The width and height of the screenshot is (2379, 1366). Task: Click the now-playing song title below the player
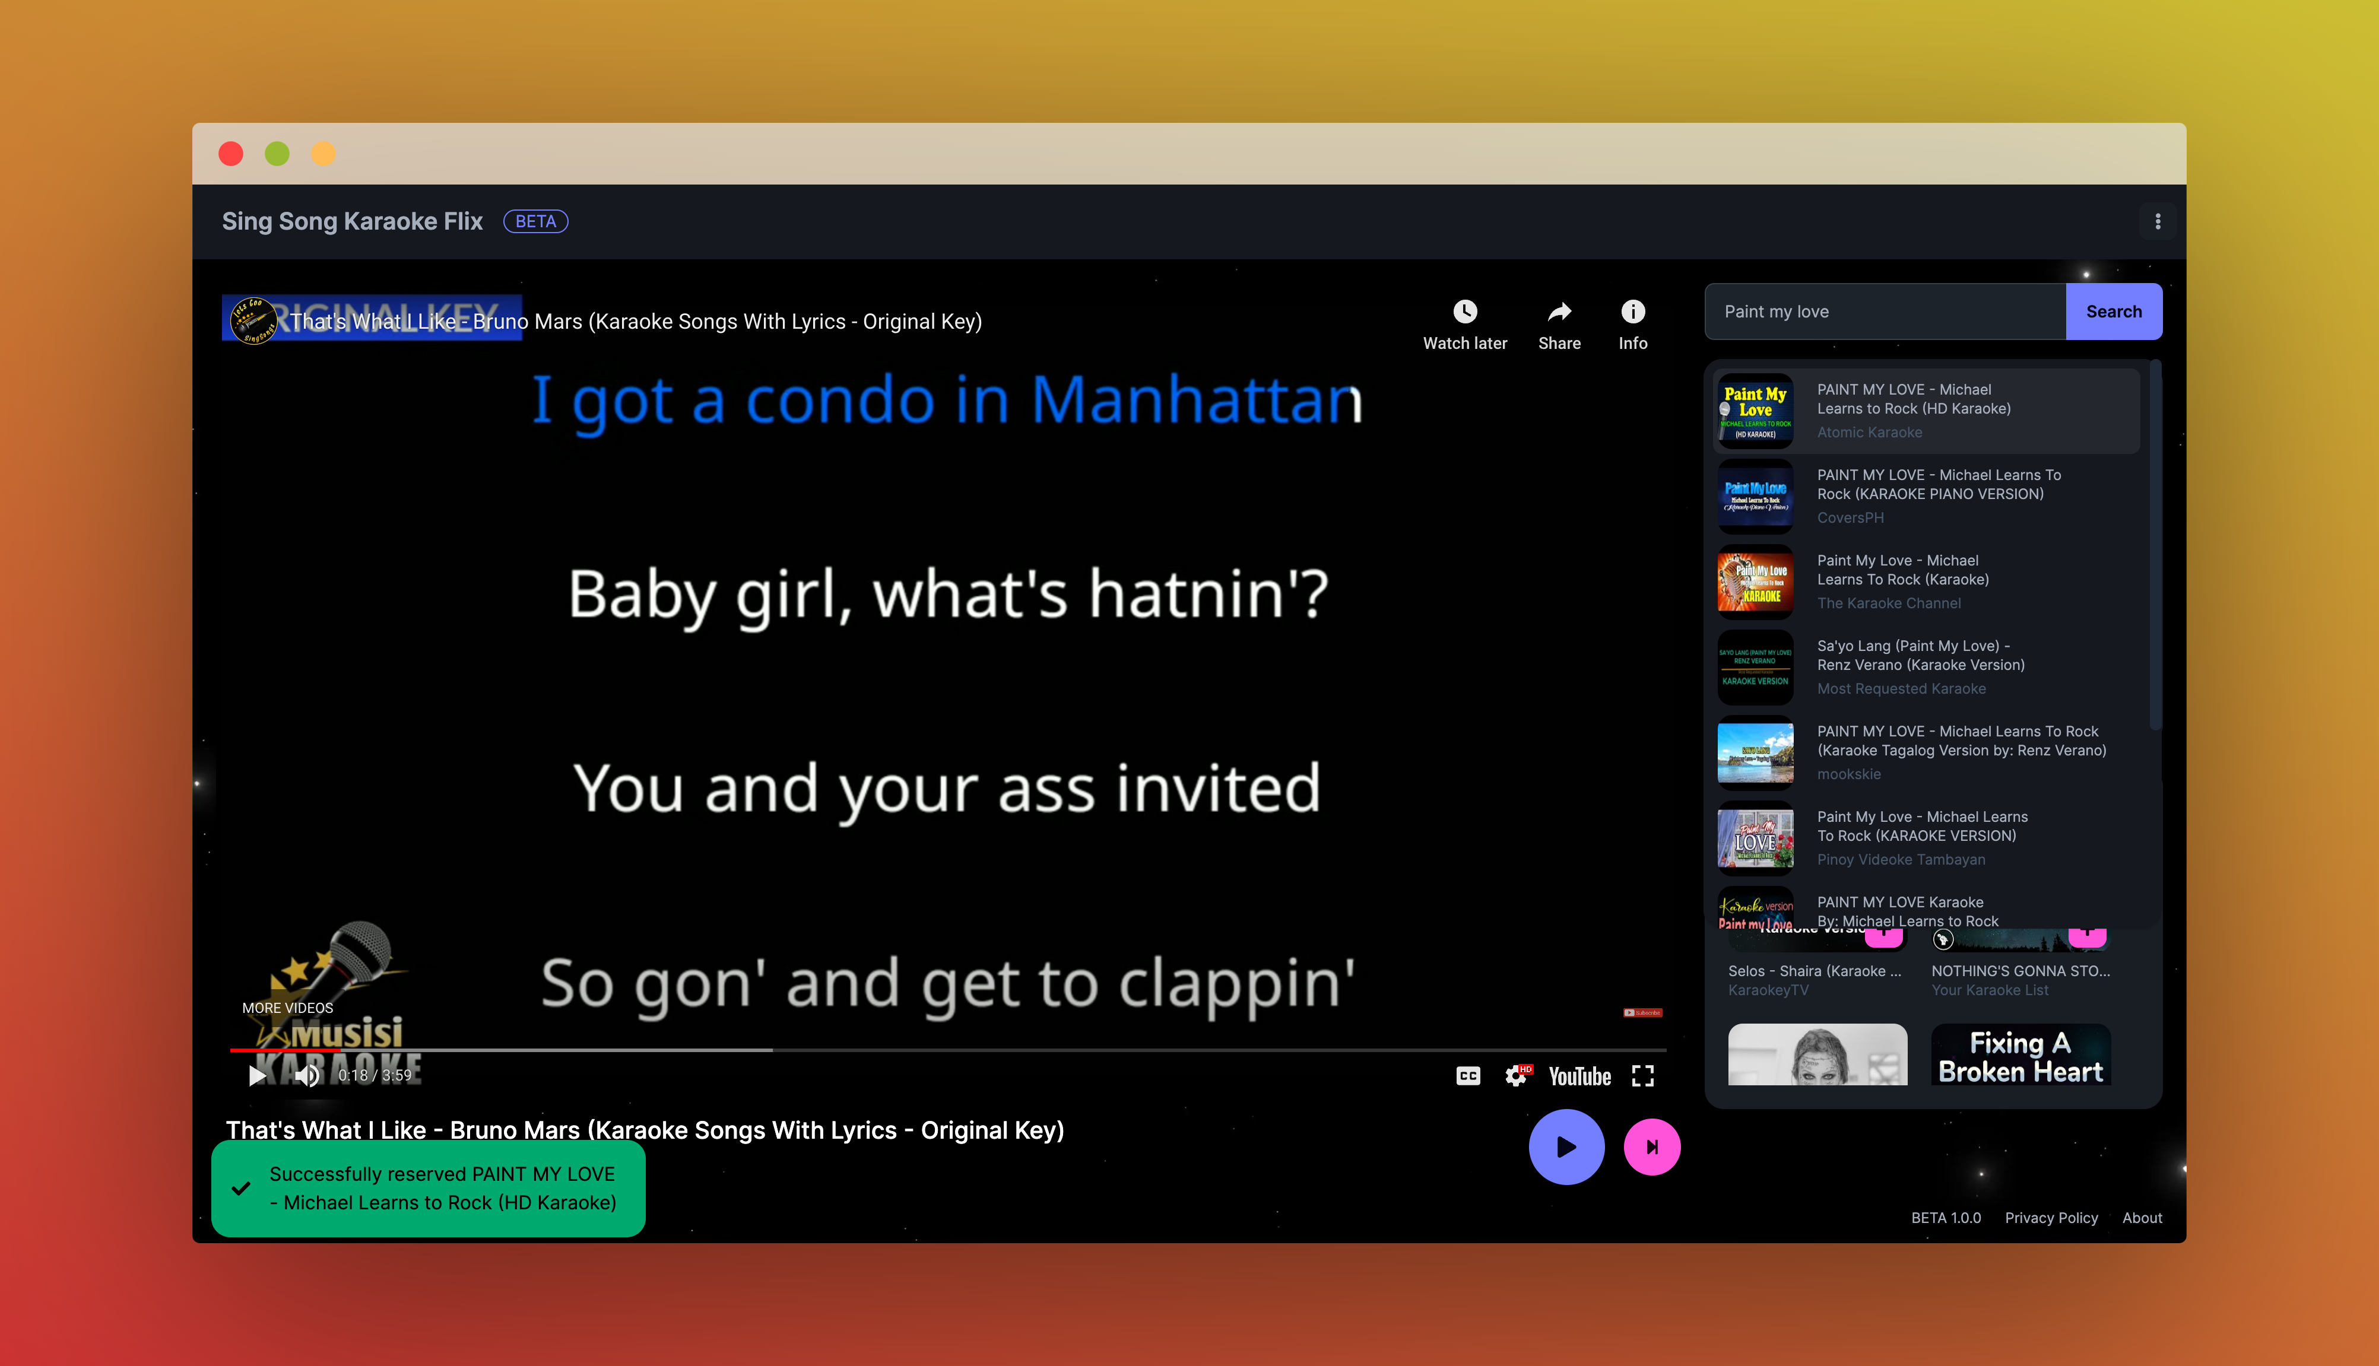click(645, 1130)
